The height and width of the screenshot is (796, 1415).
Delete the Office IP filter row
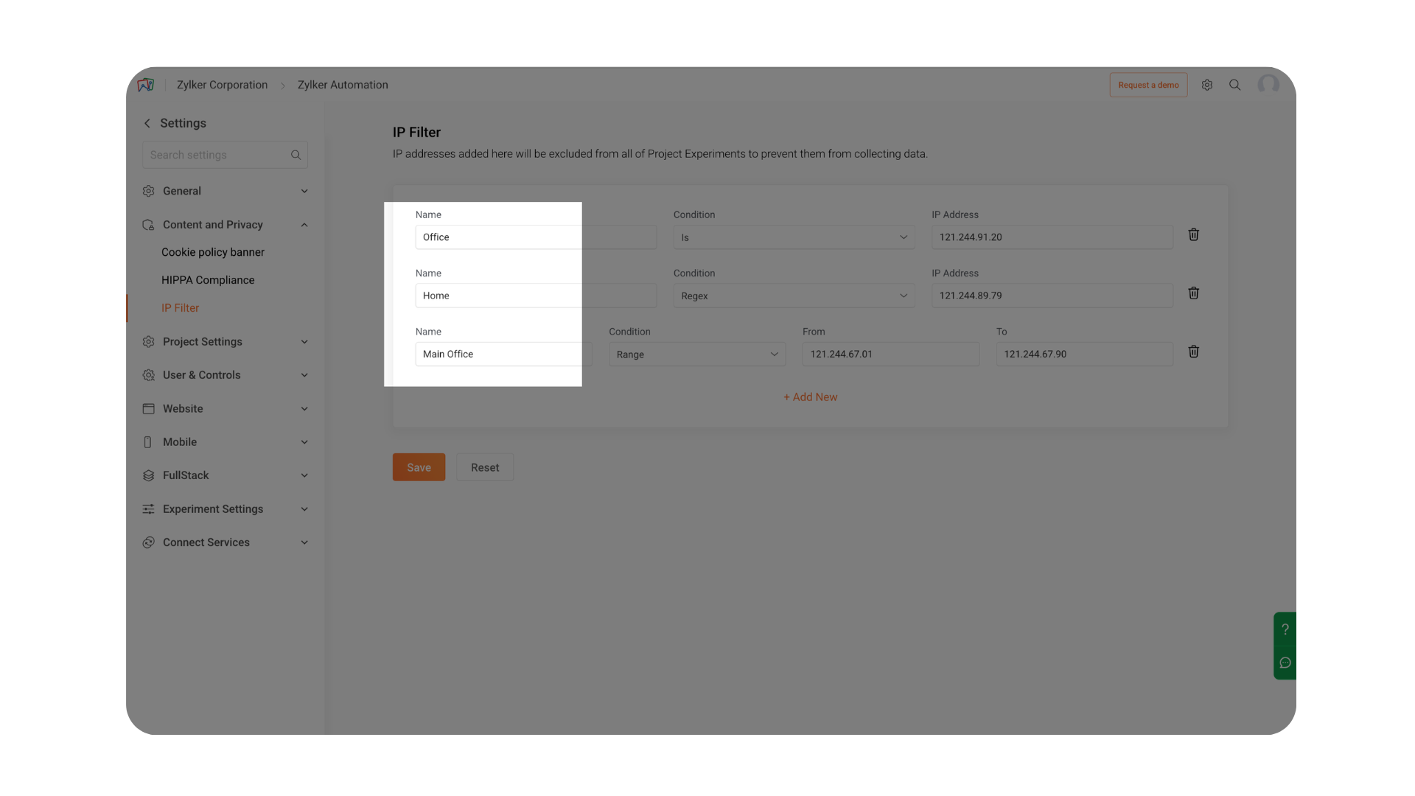click(x=1193, y=235)
